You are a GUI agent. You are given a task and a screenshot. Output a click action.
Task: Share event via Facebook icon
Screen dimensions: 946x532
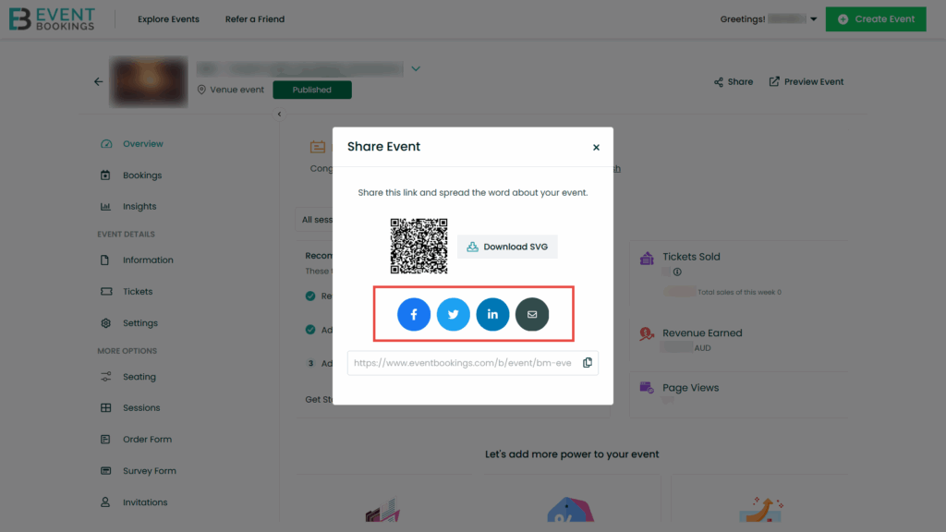coord(414,314)
